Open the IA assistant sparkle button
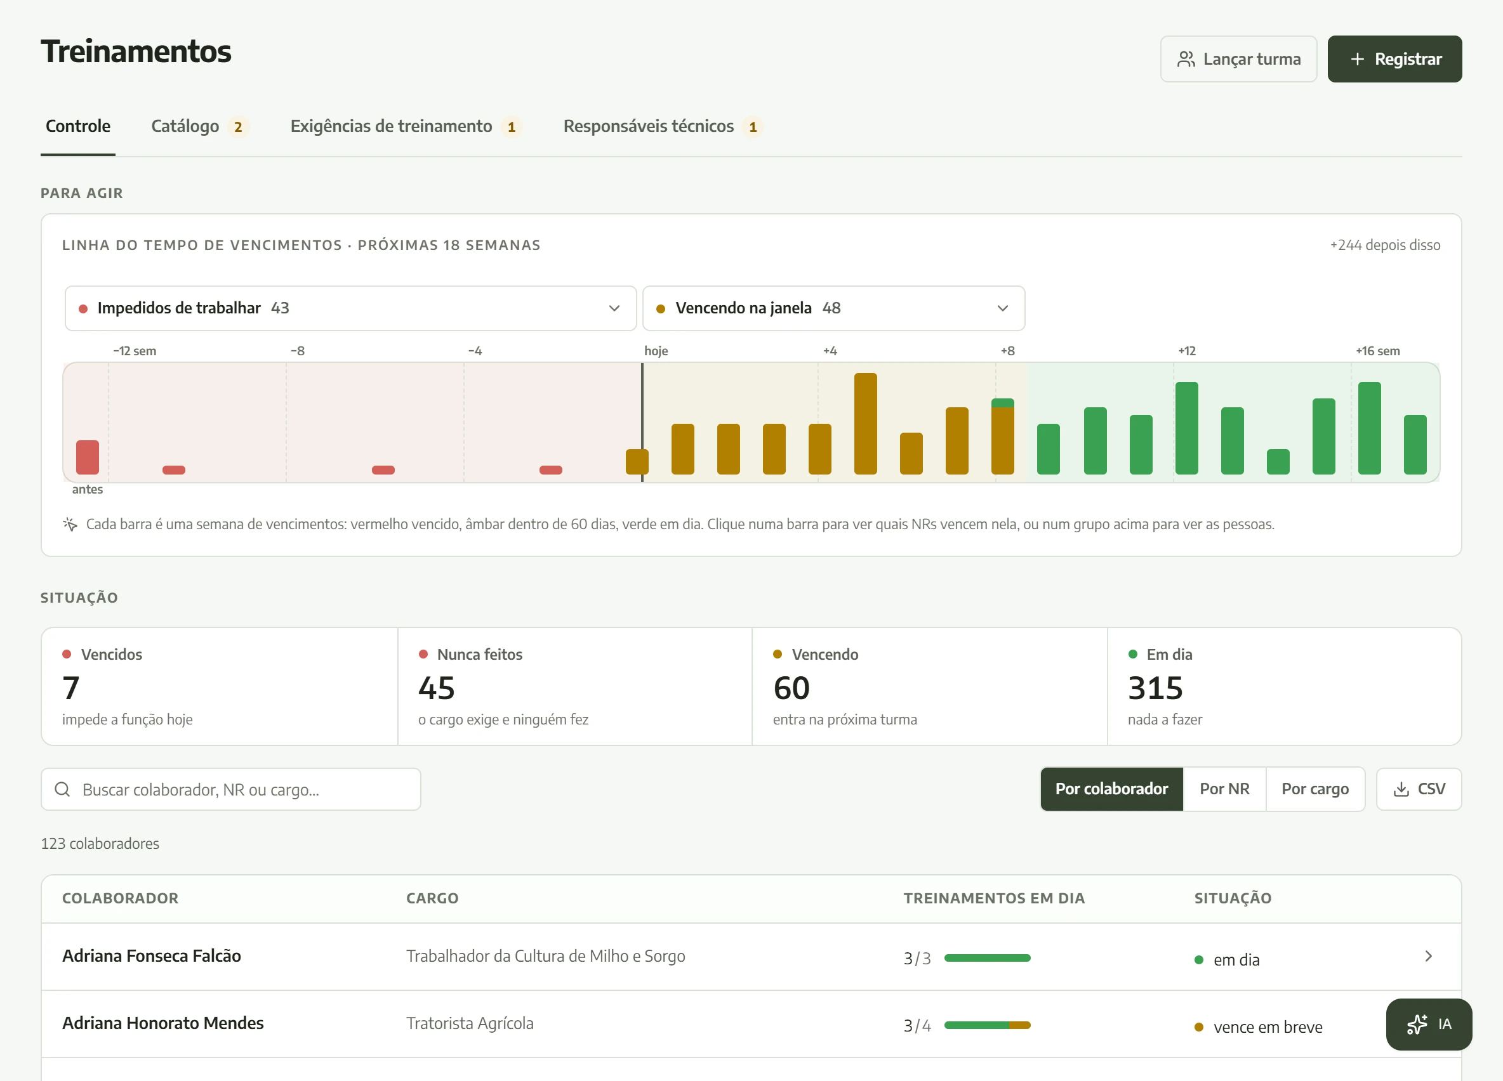 1429,1024
